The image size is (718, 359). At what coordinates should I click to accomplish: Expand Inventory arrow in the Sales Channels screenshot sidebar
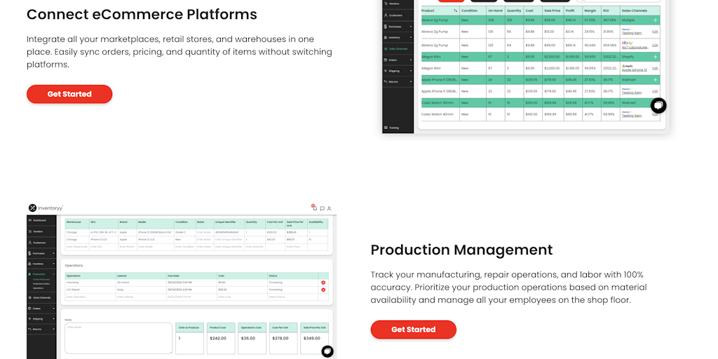coord(411,38)
